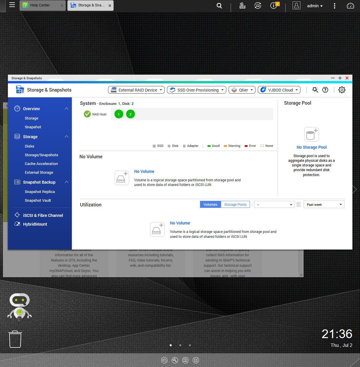Image resolution: width=360 pixels, height=367 pixels.
Task: Click the Utilization trash delete icon
Action: coord(298,205)
